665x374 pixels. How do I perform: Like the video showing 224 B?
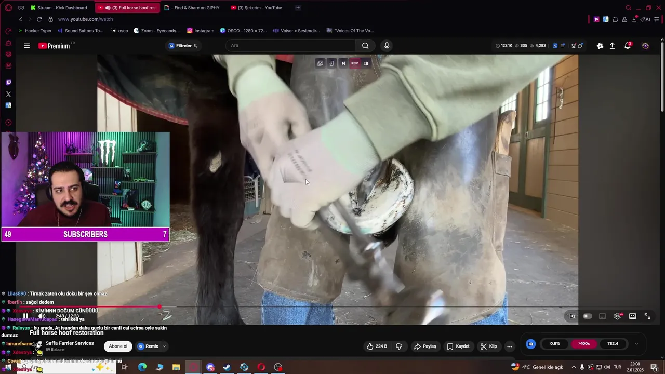click(x=377, y=346)
